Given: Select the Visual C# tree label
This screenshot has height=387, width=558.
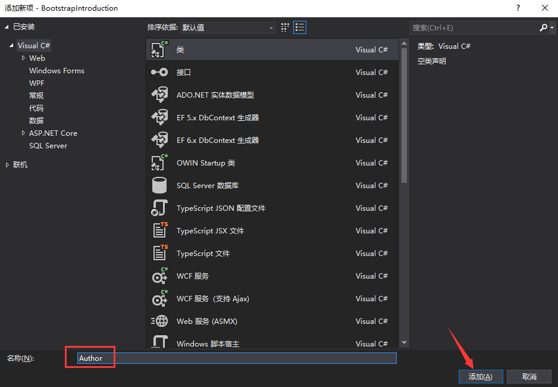Looking at the screenshot, I should pos(34,46).
